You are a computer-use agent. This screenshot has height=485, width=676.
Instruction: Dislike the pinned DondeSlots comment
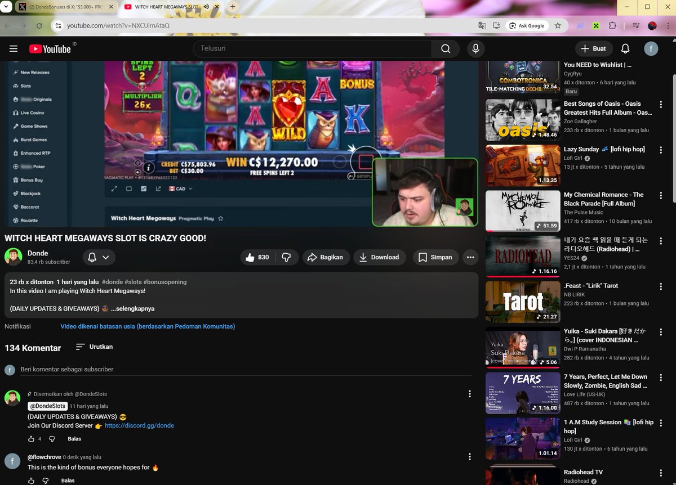click(x=52, y=439)
